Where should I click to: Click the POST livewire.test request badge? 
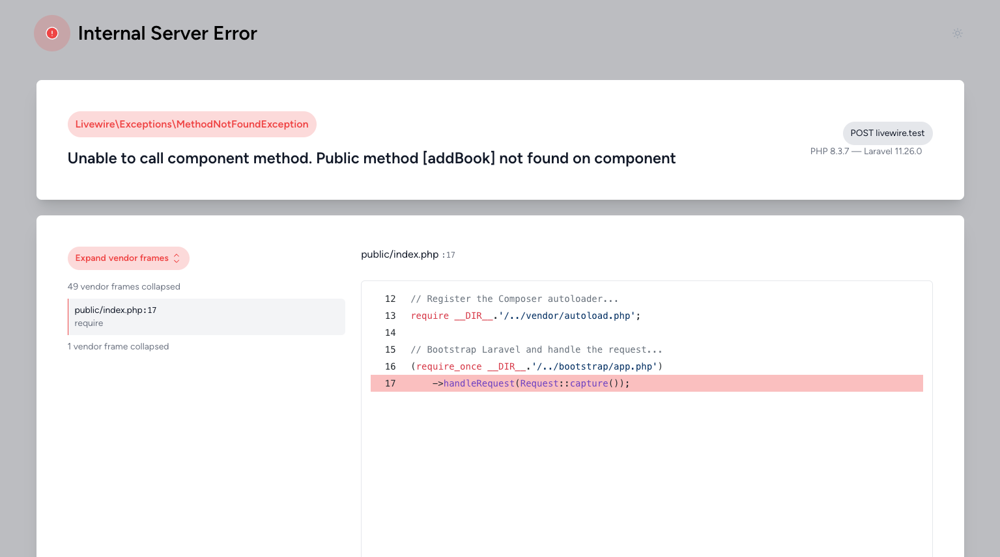coord(887,133)
